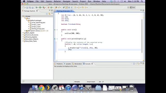The width and height of the screenshot is (166, 93).
Task: Select the Java_Data_Types project
Action: pos(31,41)
